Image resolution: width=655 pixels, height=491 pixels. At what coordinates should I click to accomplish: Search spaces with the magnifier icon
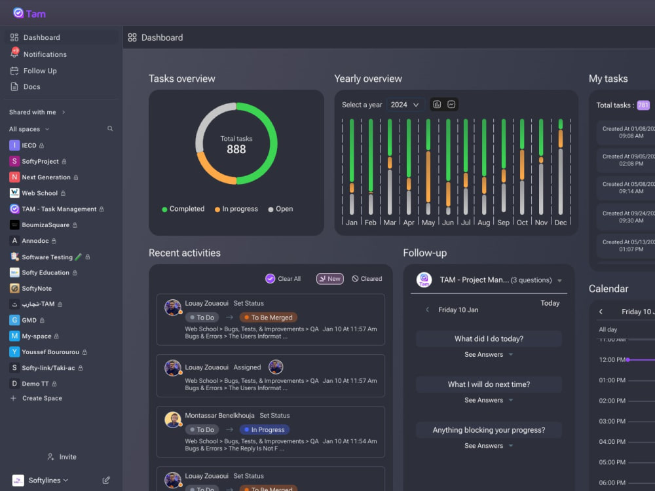click(x=110, y=128)
